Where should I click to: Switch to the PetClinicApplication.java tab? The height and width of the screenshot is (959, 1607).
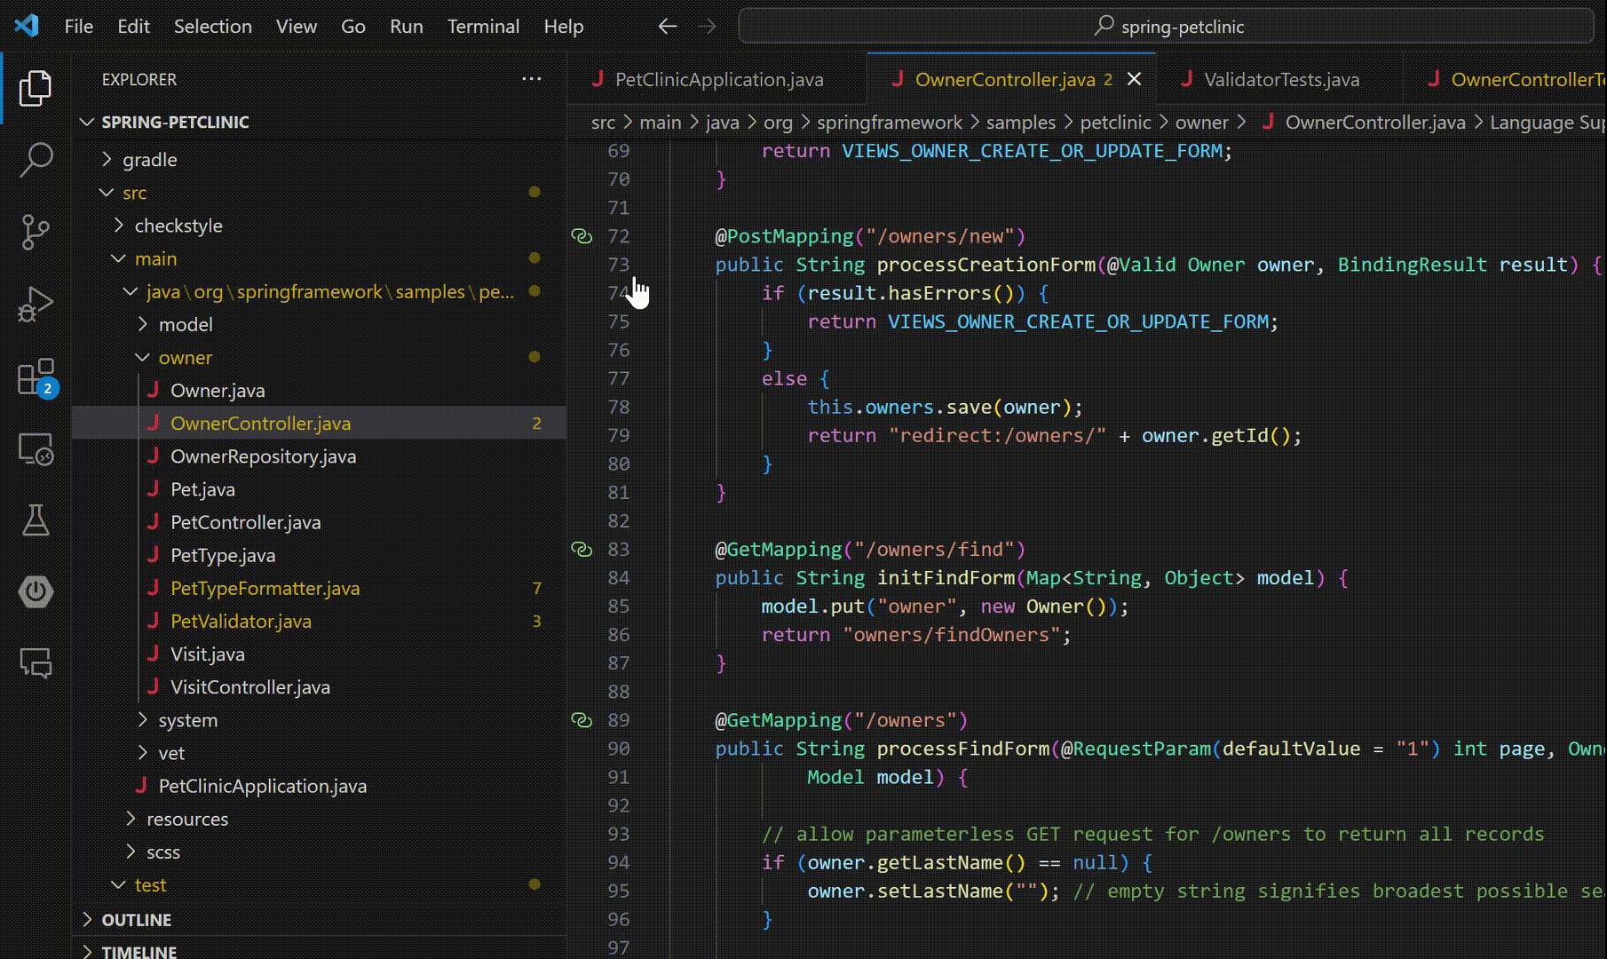pyautogui.click(x=719, y=79)
